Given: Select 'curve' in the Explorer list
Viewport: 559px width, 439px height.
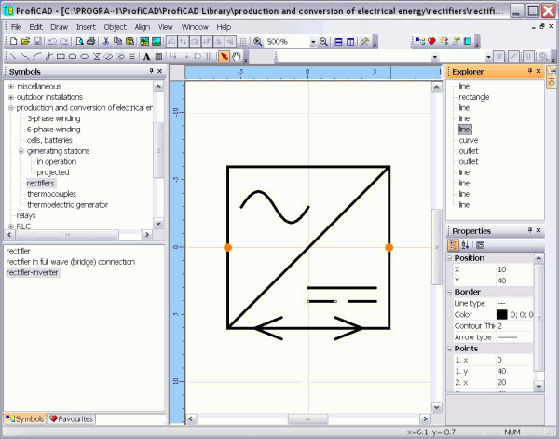Looking at the screenshot, I should click(x=468, y=140).
